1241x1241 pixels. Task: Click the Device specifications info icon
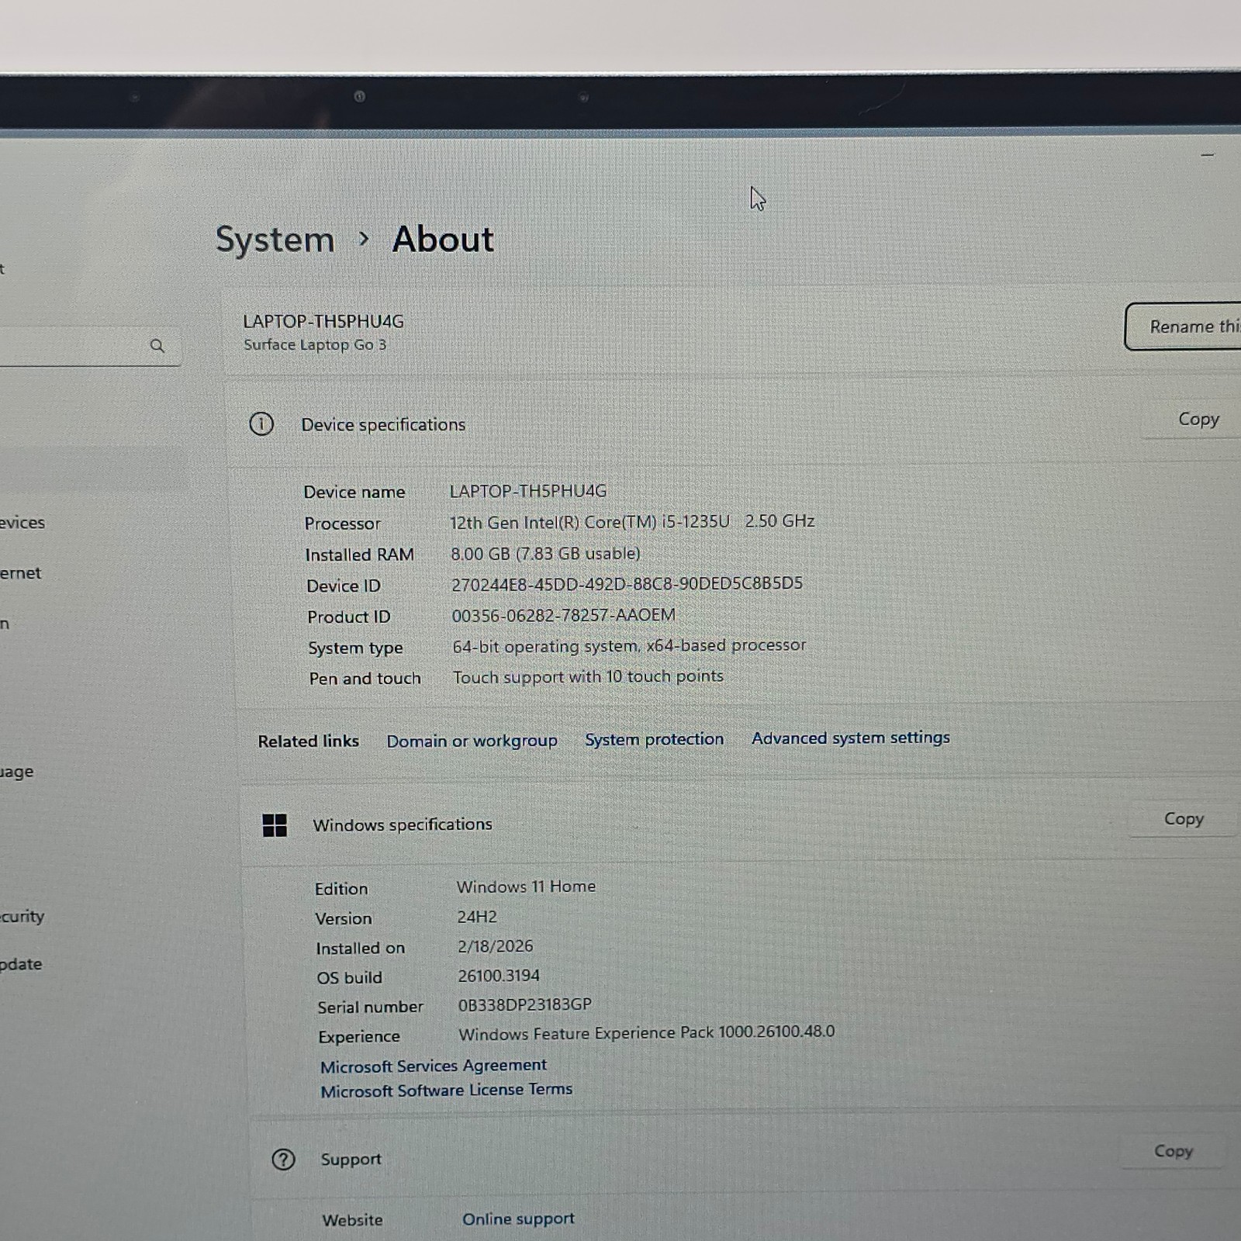click(261, 424)
